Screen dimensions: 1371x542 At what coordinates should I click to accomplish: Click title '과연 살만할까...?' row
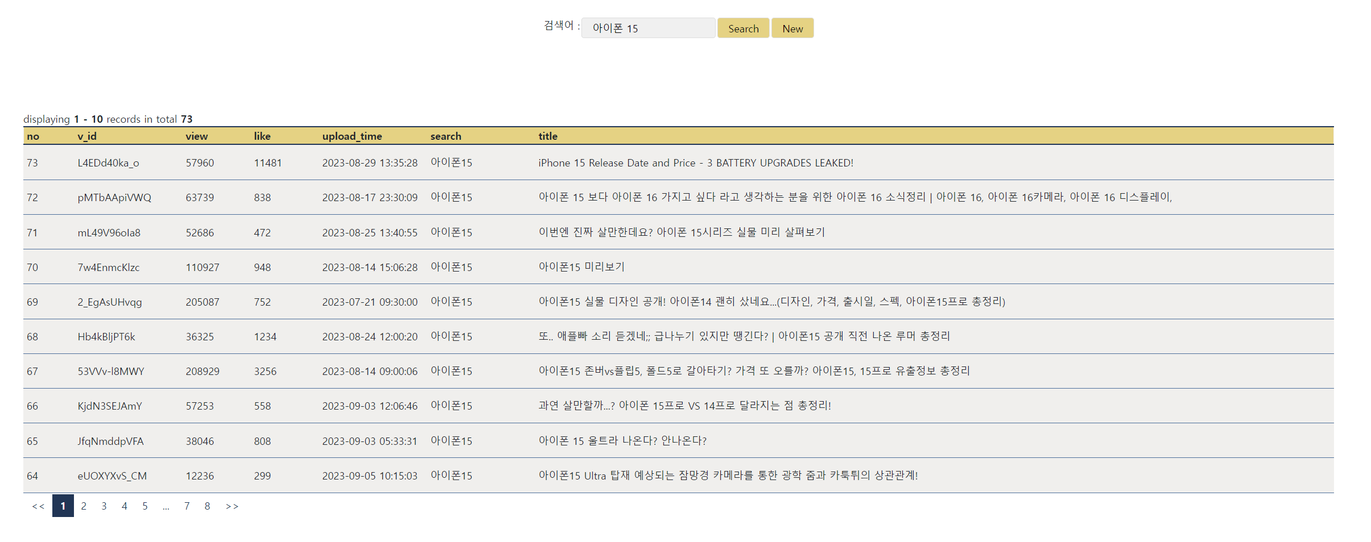coord(684,406)
